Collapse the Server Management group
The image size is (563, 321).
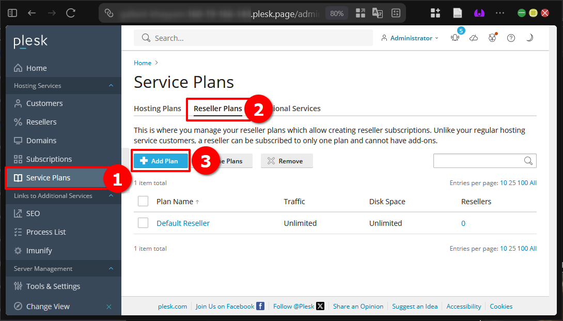click(111, 268)
